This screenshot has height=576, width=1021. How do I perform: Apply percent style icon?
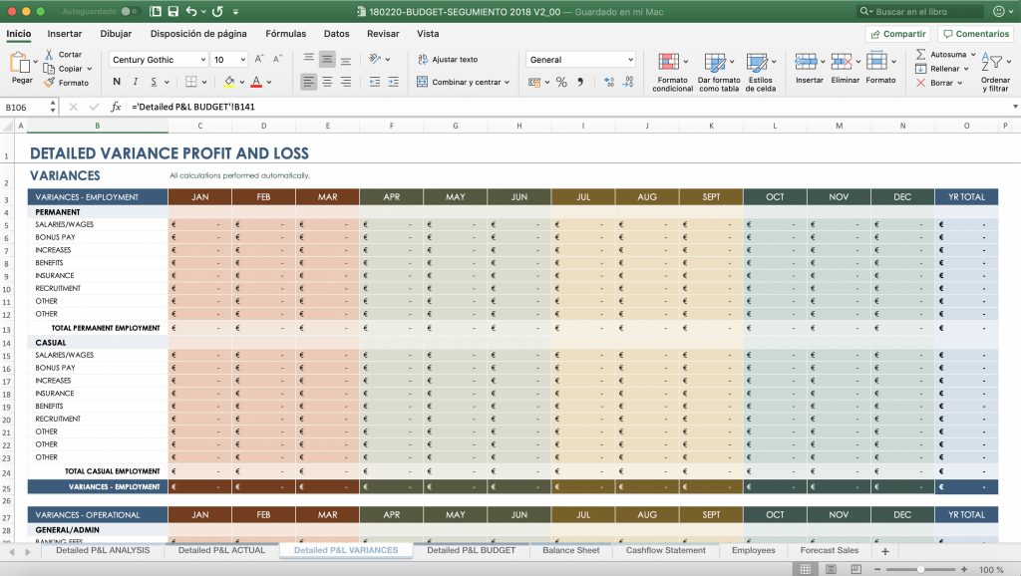(x=561, y=82)
